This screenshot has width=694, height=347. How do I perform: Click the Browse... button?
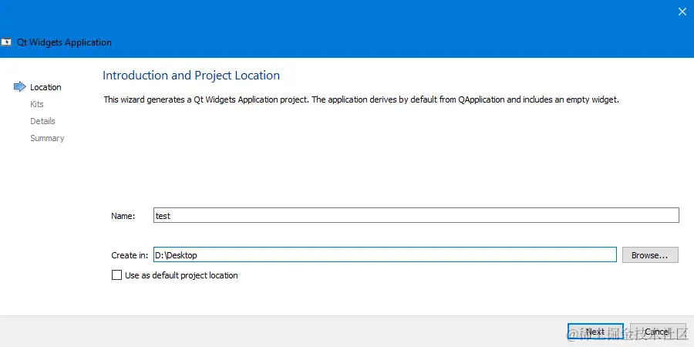650,255
